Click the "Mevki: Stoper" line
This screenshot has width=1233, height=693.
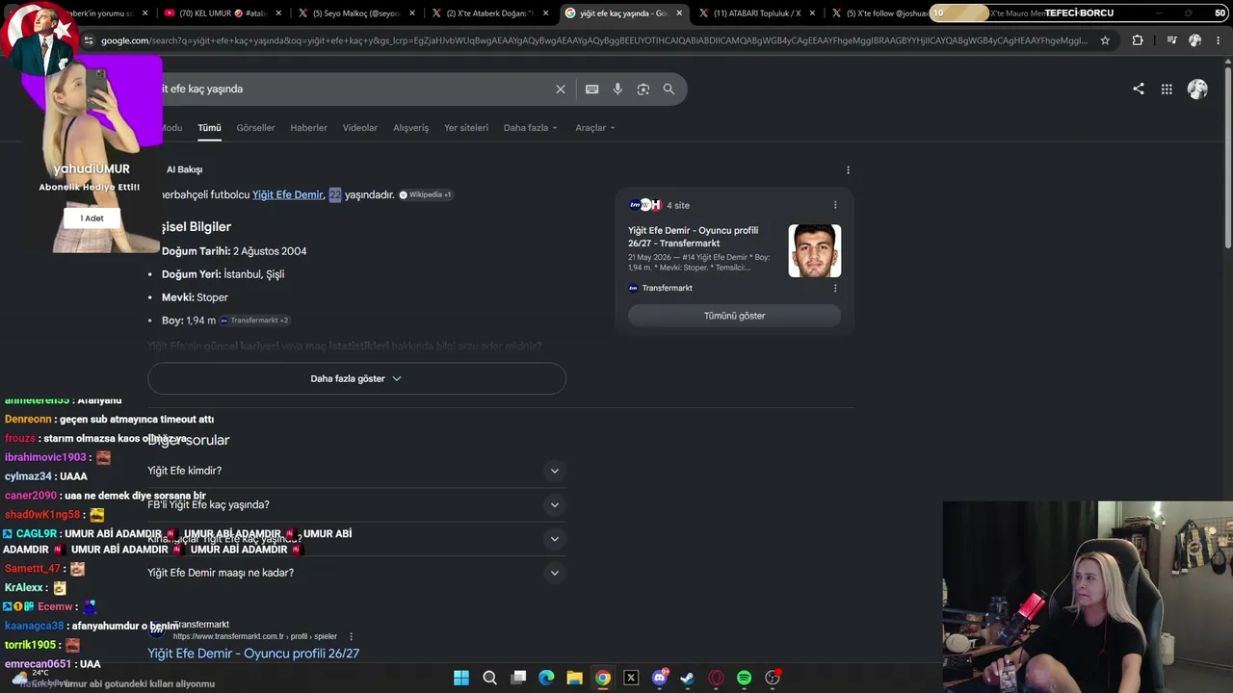195,297
